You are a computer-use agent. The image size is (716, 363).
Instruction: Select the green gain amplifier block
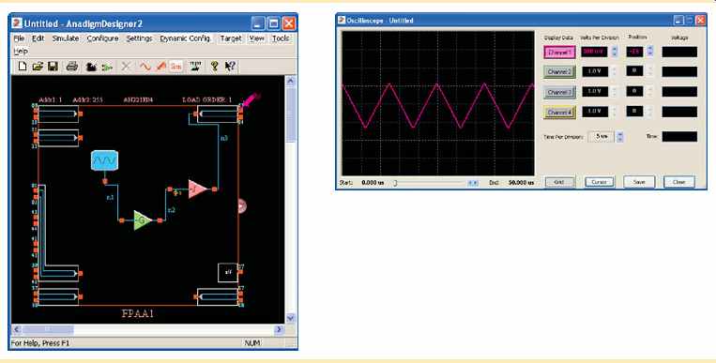click(x=142, y=220)
